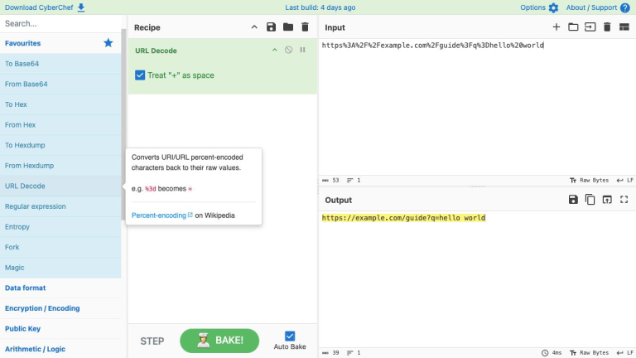Click the input length value 53
636x358 pixels.
click(x=335, y=180)
